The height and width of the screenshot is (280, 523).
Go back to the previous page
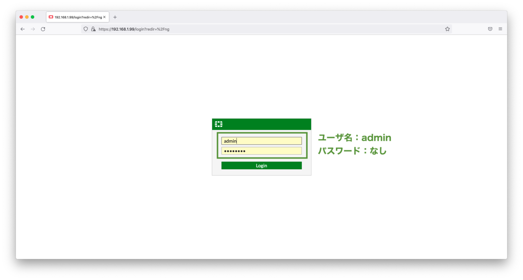click(22, 29)
